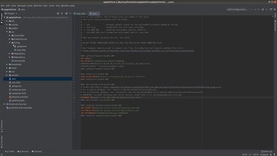Open the TODO tool window

(x=10, y=151)
